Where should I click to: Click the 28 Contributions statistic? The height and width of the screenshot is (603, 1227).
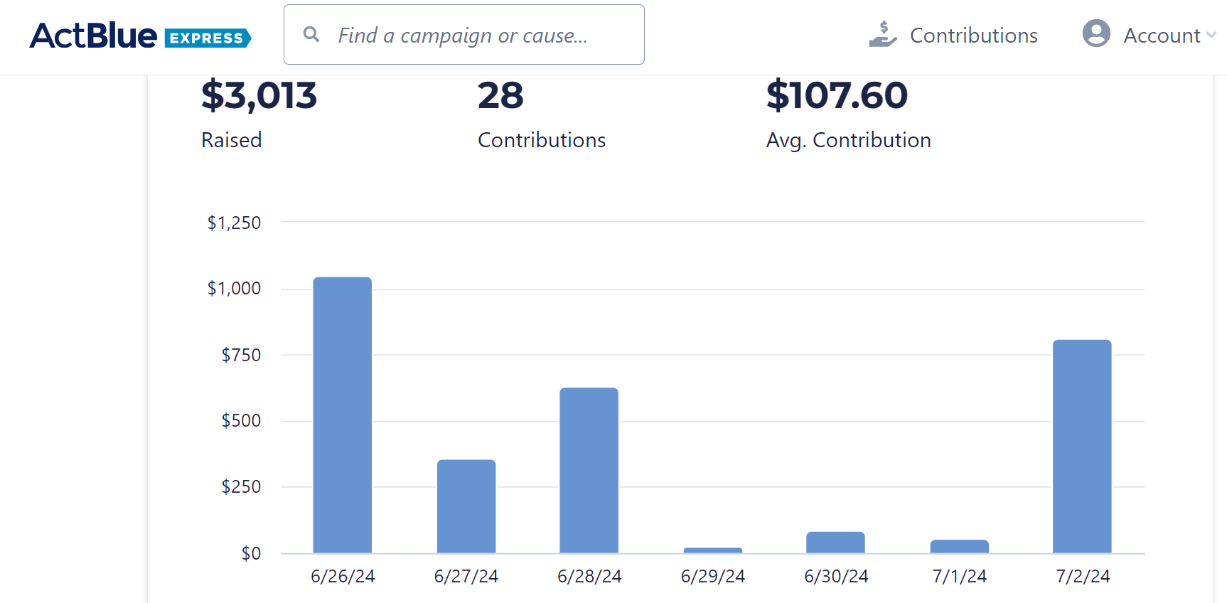[500, 95]
